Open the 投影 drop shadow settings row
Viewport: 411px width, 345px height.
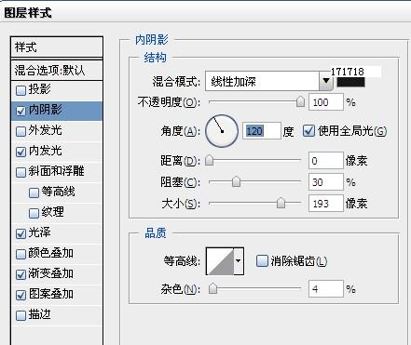57,90
